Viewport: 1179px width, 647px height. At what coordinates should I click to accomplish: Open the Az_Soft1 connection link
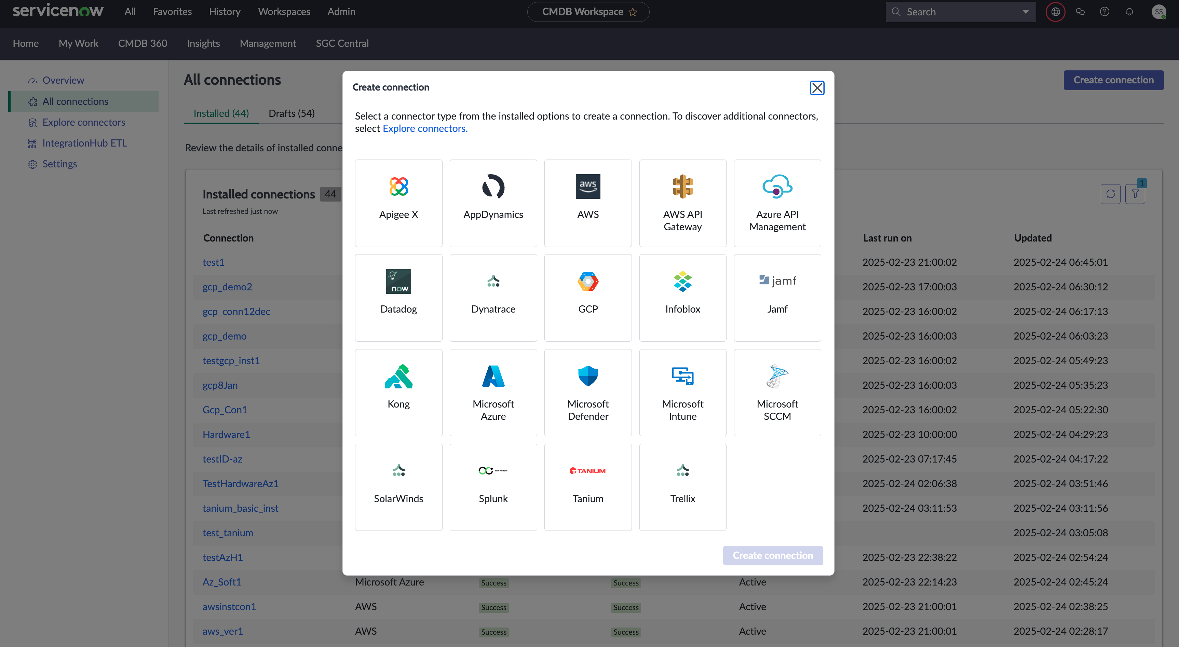(x=221, y=582)
